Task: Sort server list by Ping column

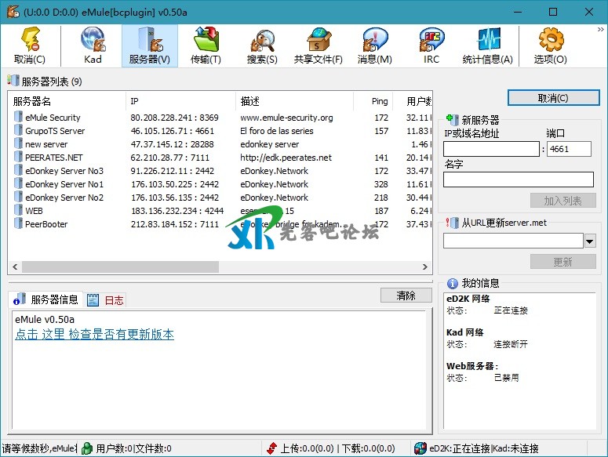Action: [380, 101]
